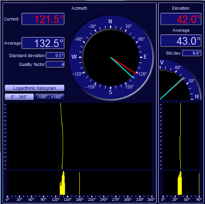Click the W marker on compass
Screen dimensions: 205x204
tap(74, 57)
